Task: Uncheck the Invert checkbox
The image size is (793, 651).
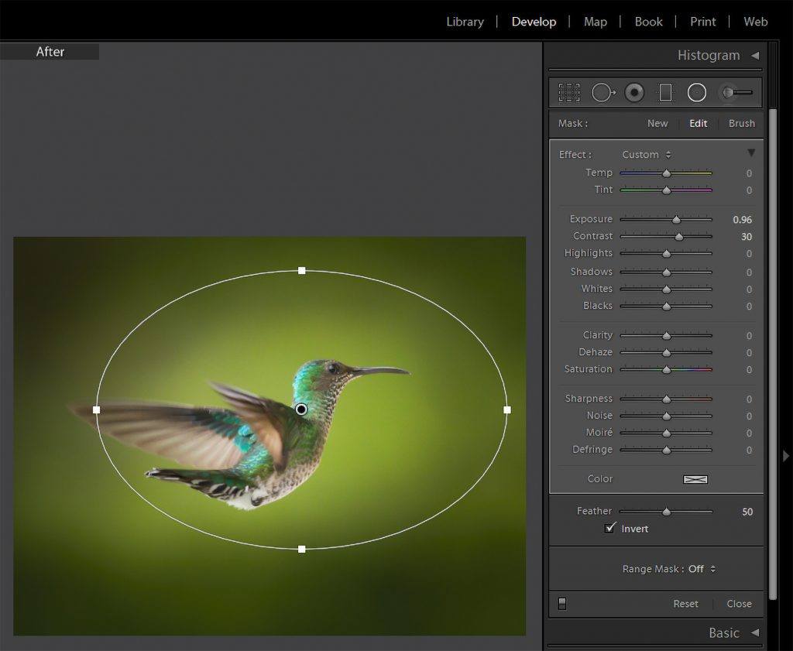Action: (610, 528)
